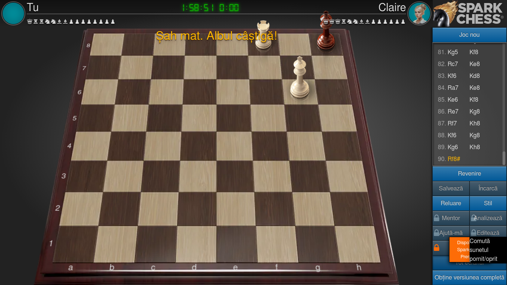Click the orange lock icon

[436, 248]
